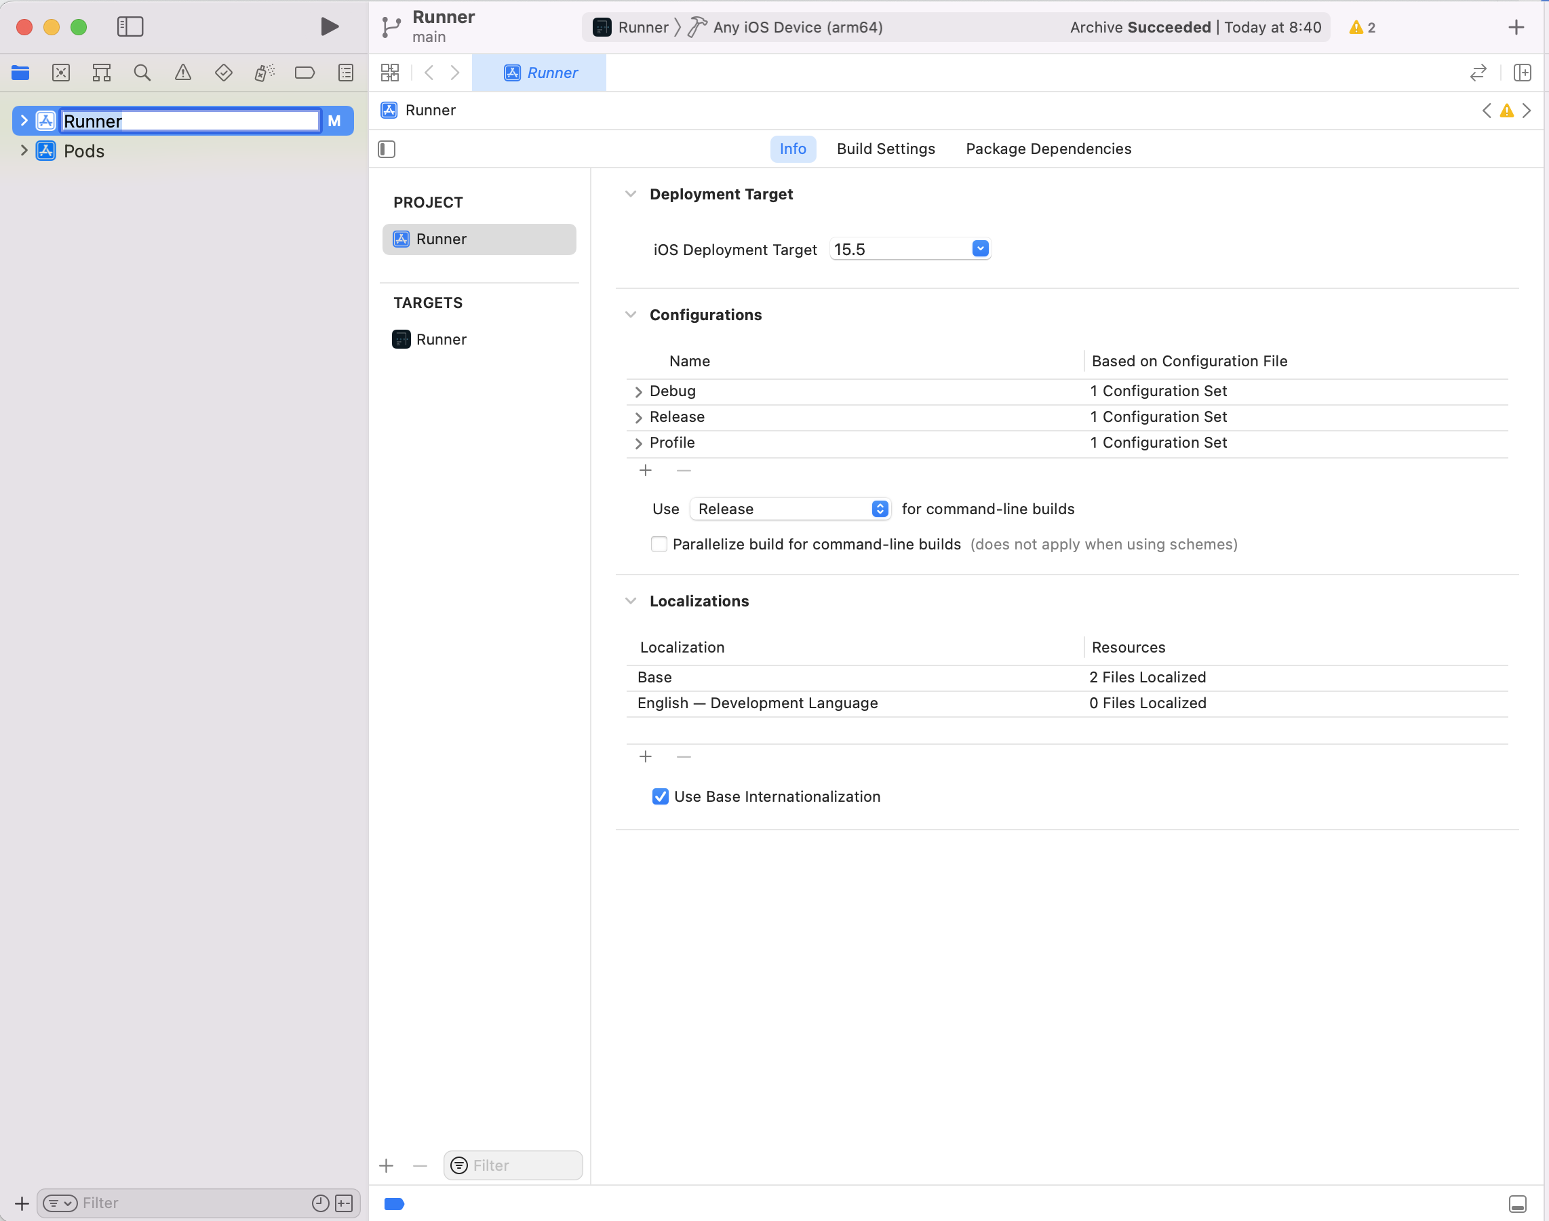This screenshot has width=1549, height=1221.
Task: Add a new localization
Action: (646, 756)
